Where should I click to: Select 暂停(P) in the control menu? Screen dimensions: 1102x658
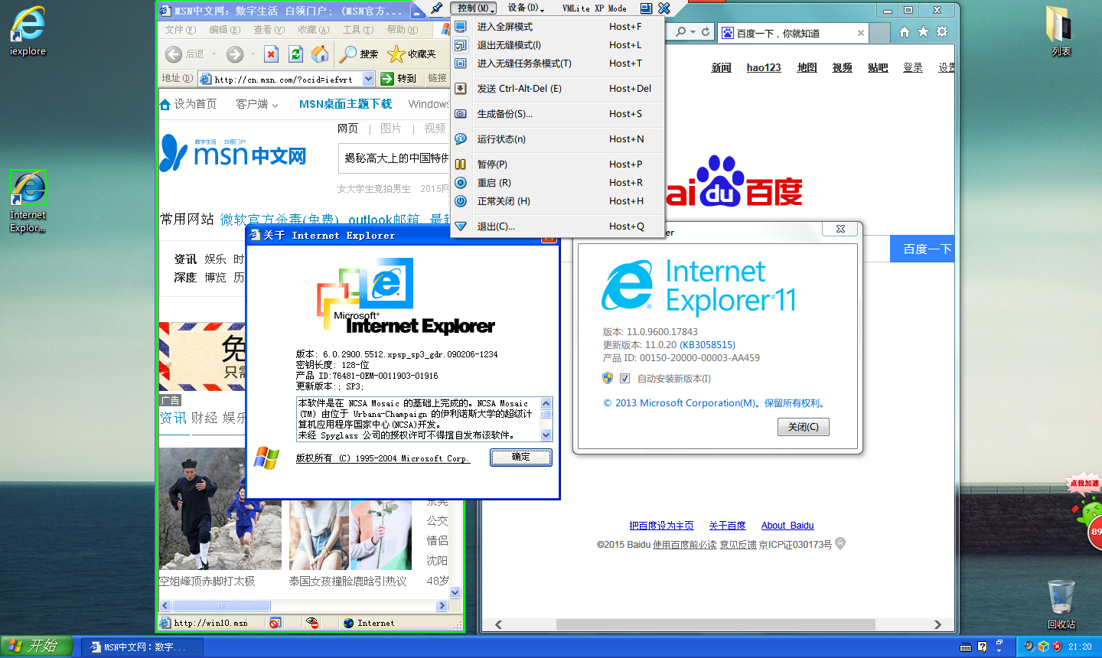pos(557,164)
